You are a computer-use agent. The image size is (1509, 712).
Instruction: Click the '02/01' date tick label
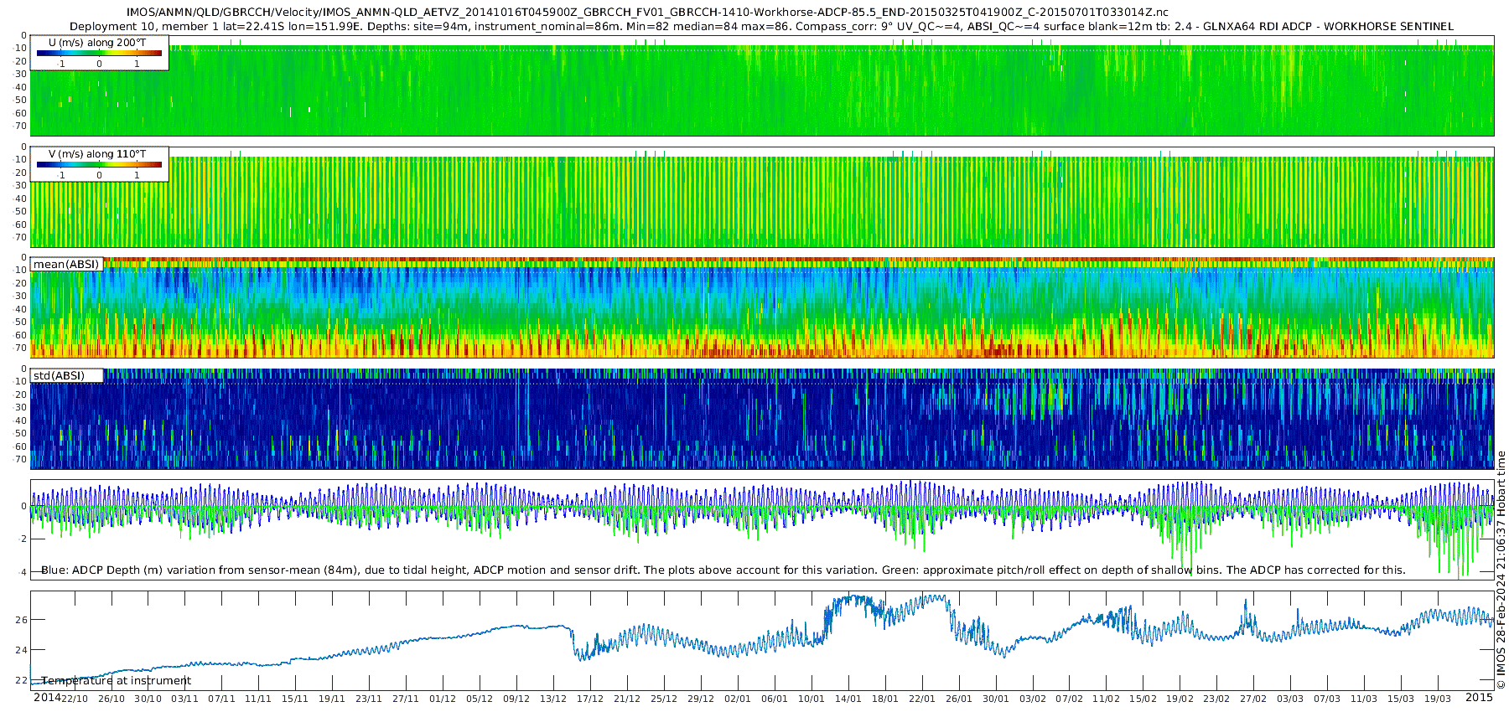[738, 699]
